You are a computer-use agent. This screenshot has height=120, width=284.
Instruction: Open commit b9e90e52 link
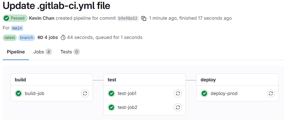click(x=128, y=18)
